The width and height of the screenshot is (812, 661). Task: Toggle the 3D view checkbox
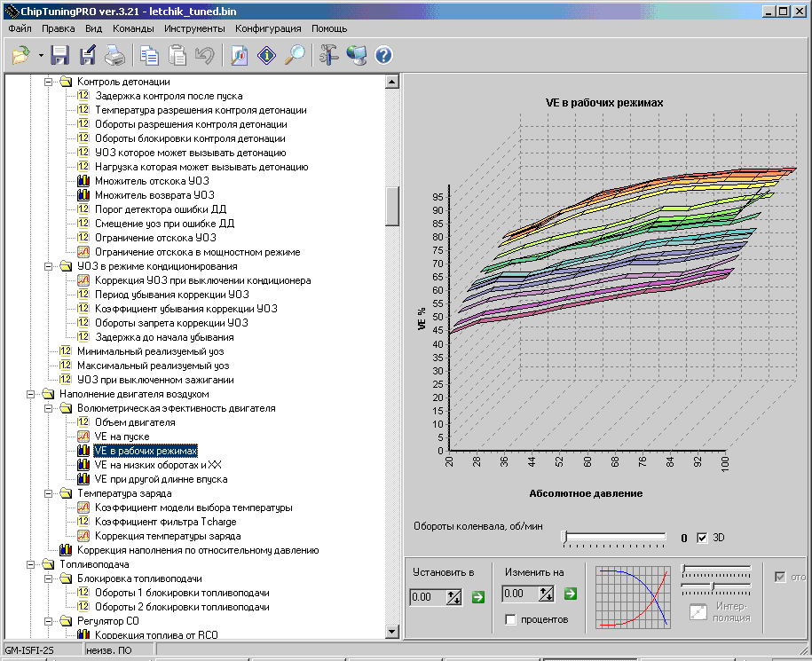tap(702, 538)
